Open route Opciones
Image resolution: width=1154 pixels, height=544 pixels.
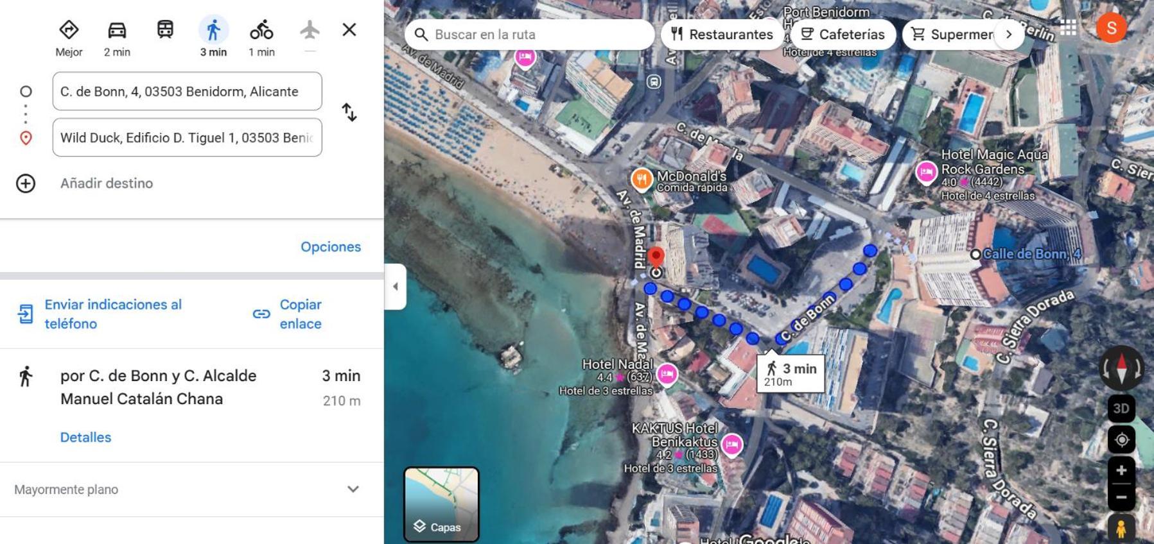point(331,246)
